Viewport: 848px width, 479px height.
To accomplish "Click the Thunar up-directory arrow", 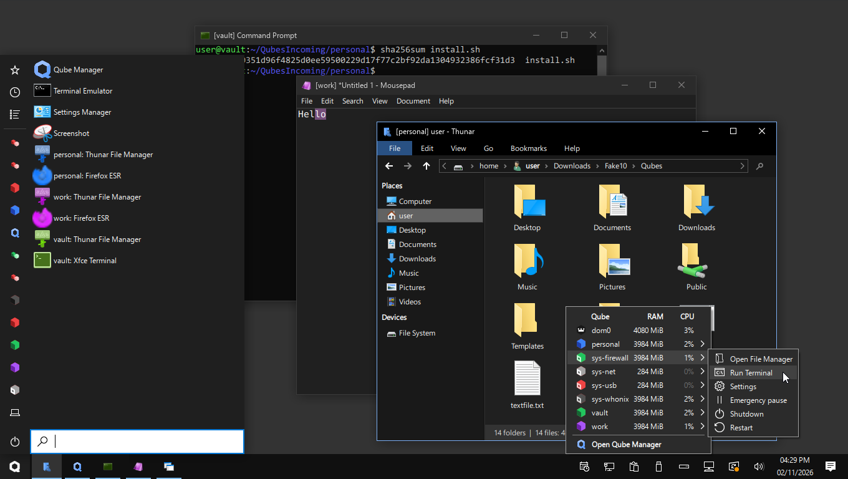I will pos(426,166).
